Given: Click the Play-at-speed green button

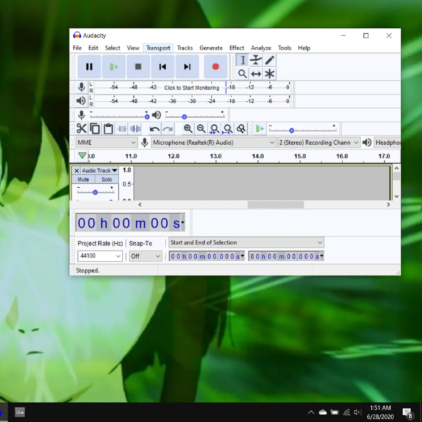Looking at the screenshot, I should point(260,129).
